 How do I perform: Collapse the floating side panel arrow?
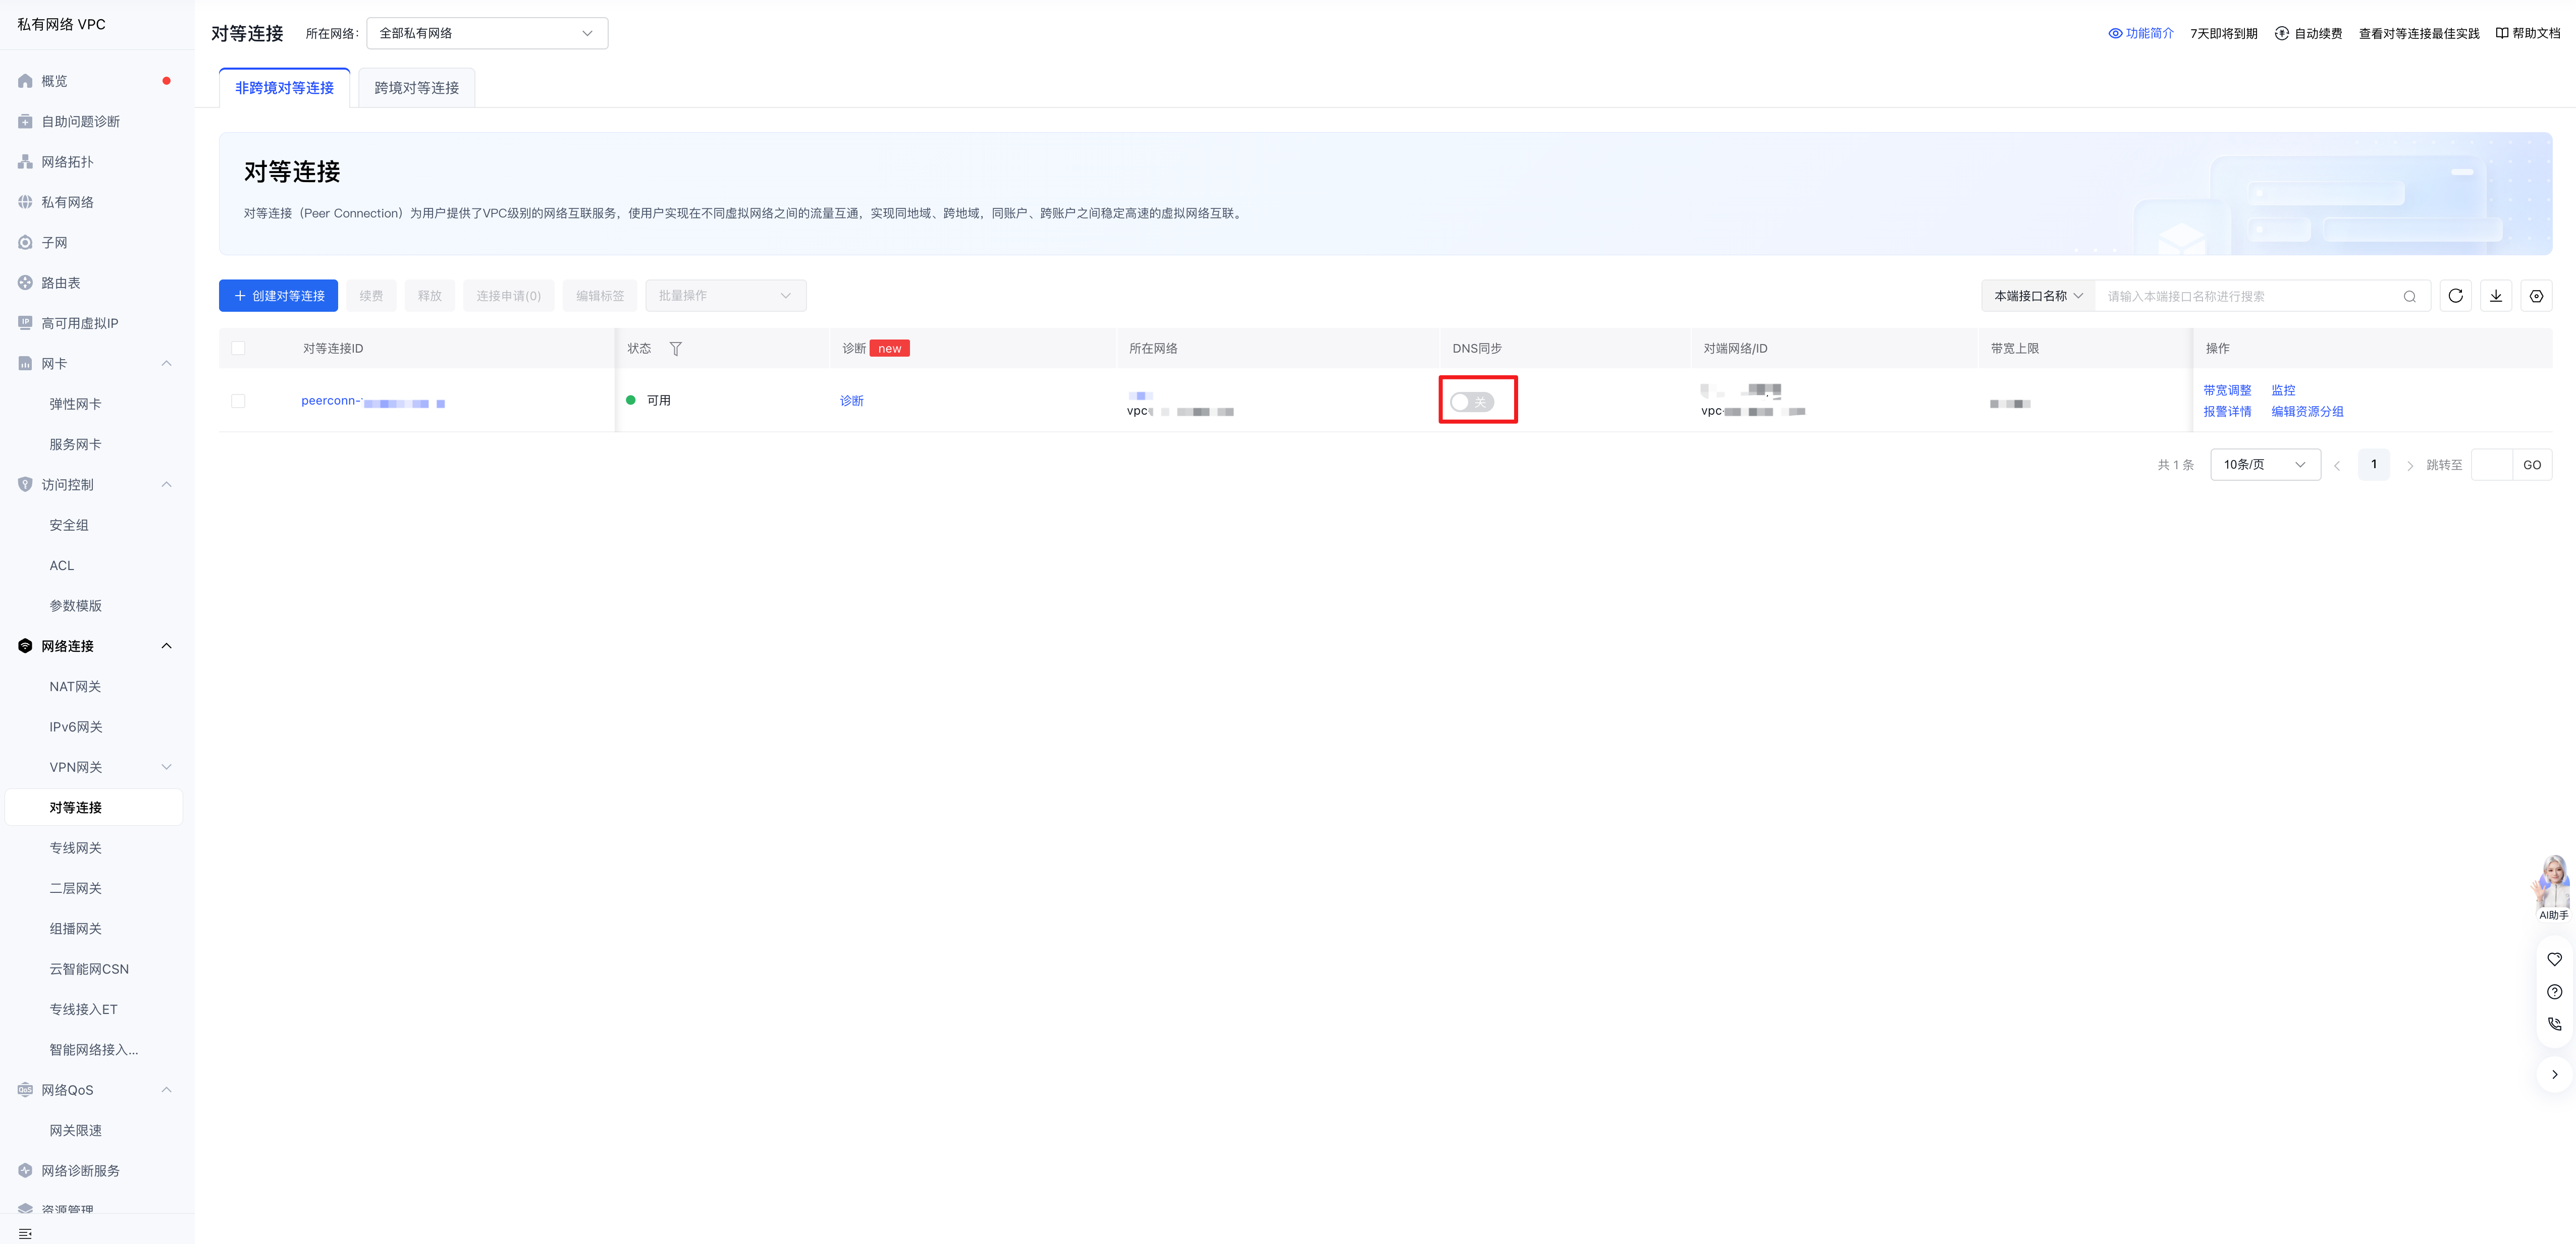[2554, 1074]
